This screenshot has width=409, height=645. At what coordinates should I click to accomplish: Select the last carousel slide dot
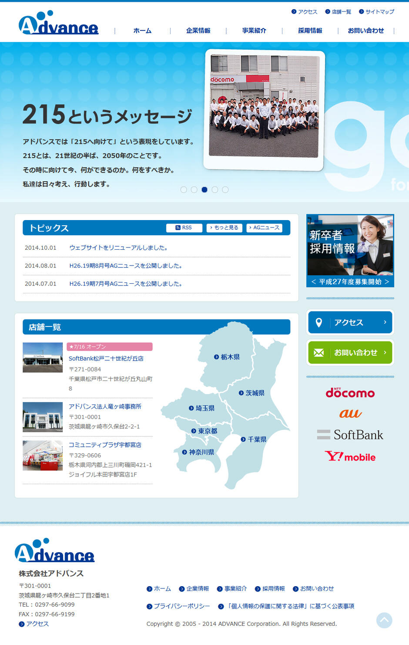tap(225, 190)
